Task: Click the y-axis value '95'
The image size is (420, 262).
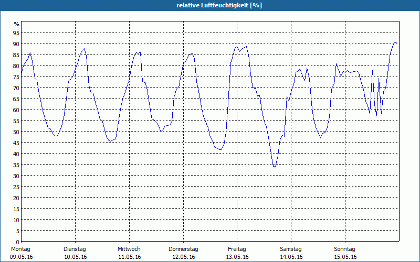Action: [x=16, y=33]
